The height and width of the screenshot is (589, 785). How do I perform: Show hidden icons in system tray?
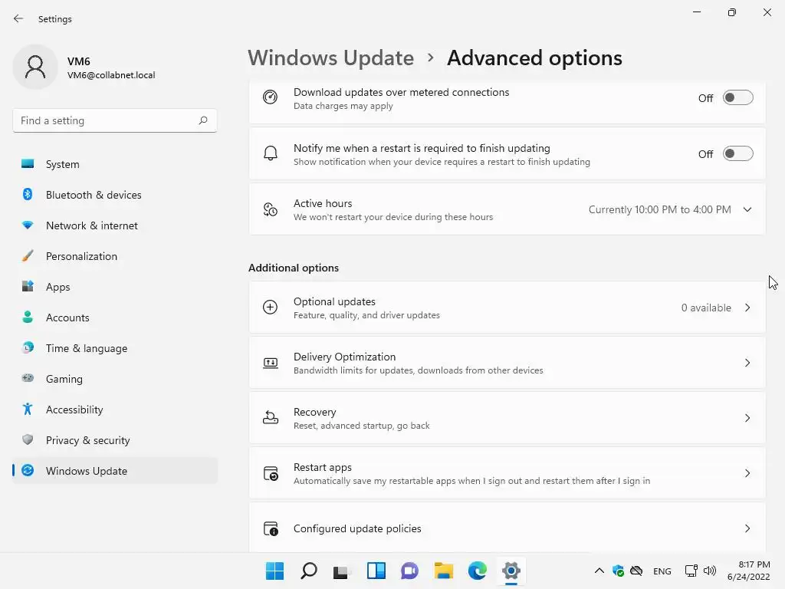tap(599, 571)
